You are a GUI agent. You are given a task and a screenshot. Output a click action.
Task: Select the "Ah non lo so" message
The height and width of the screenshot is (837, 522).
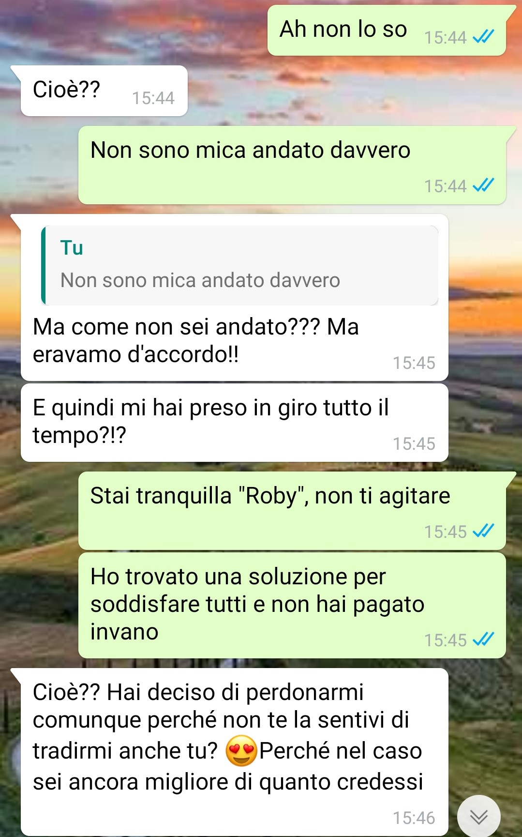pyautogui.click(x=387, y=30)
